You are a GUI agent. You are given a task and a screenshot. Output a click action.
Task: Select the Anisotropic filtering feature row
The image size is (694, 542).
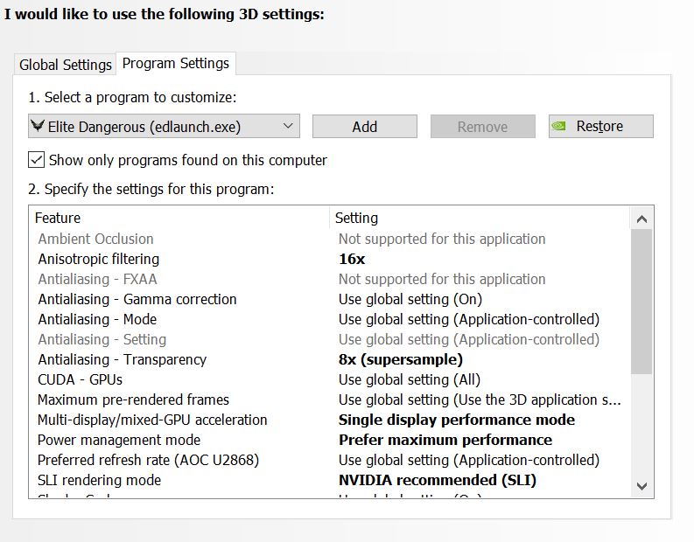point(99,259)
